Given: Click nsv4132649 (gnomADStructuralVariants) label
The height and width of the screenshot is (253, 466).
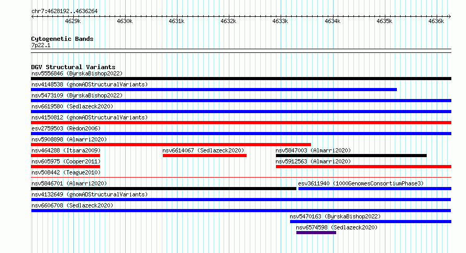Looking at the screenshot, I should (90, 194).
